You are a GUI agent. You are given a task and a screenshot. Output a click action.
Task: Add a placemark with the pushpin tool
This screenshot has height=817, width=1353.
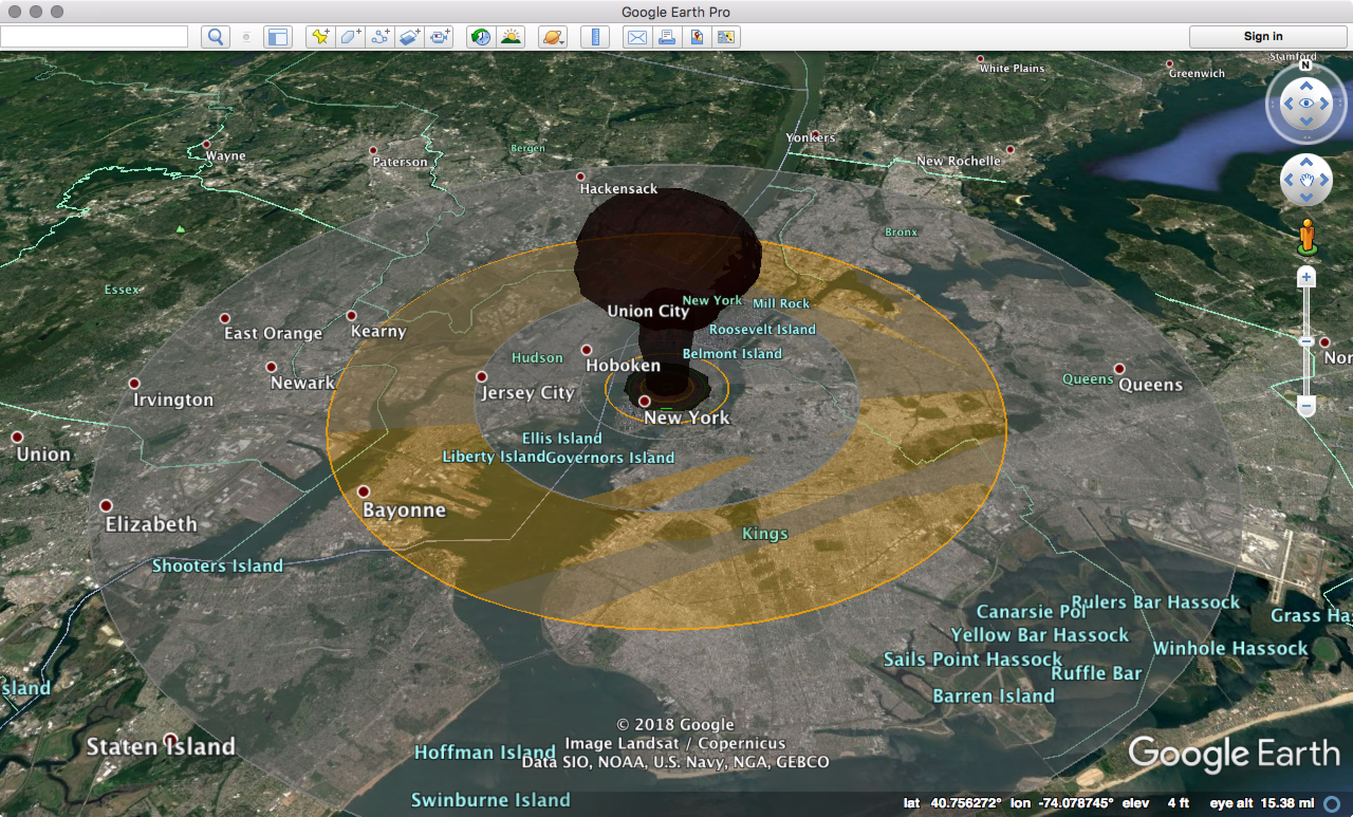321,38
